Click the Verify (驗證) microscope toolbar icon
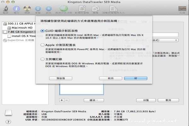The height and width of the screenshot is (126, 189). pyautogui.click(x=6, y=9)
